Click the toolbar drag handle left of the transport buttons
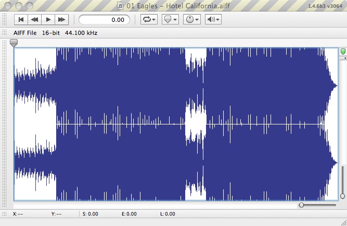The width and height of the screenshot is (347, 226). pyautogui.click(x=4, y=19)
